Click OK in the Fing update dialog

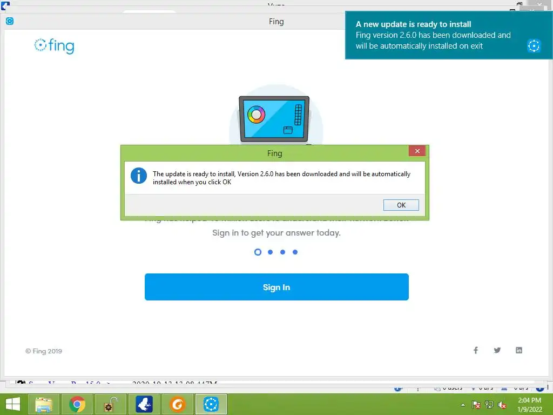(401, 205)
